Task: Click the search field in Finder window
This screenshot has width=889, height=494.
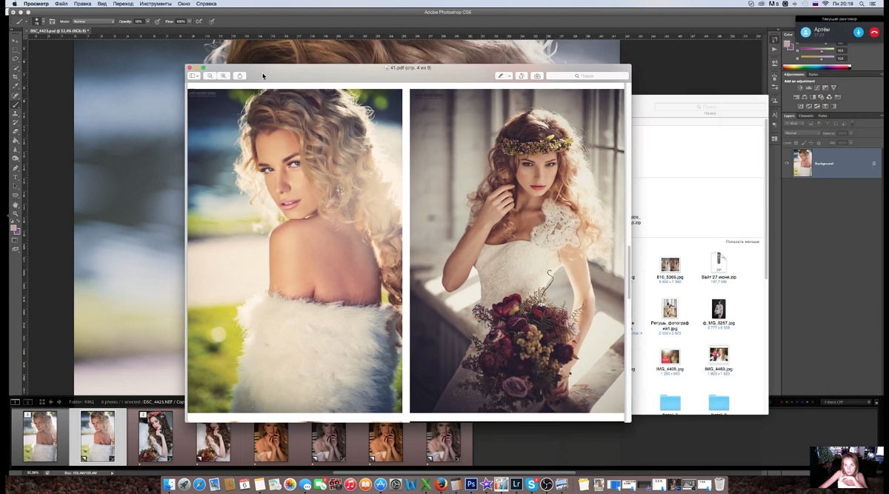Action: (710, 107)
